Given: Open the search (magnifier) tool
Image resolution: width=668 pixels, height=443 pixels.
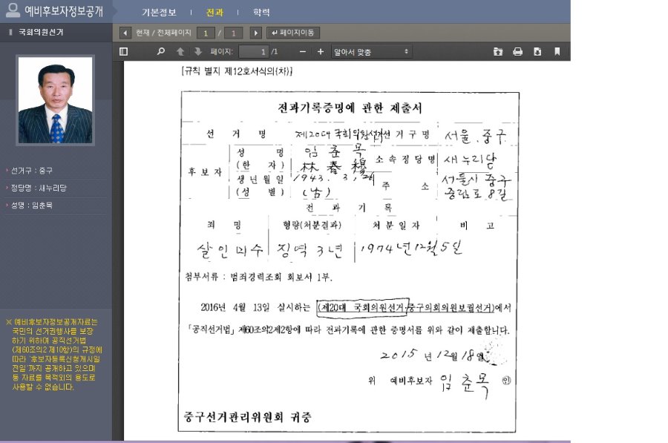Looking at the screenshot, I should click(x=161, y=52).
